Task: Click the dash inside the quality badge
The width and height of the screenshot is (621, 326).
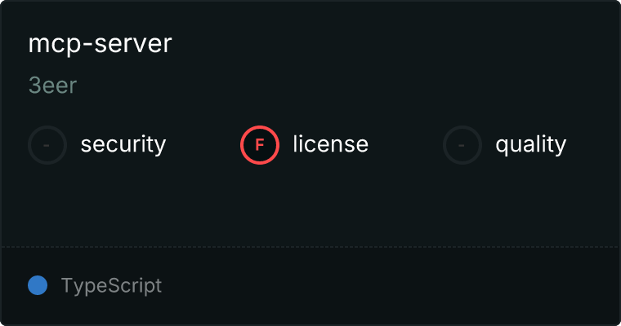Action: pyautogui.click(x=462, y=145)
